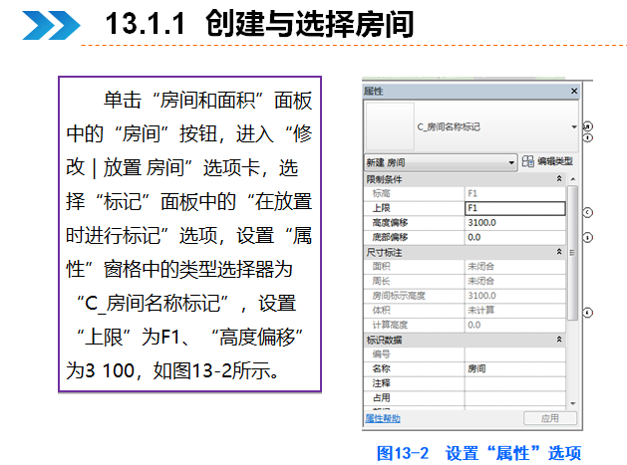Click the 限制条件 section header text
This screenshot has width=627, height=465.
[385, 179]
